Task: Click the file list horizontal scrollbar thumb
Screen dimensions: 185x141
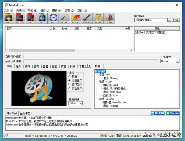Action: pos(42,51)
